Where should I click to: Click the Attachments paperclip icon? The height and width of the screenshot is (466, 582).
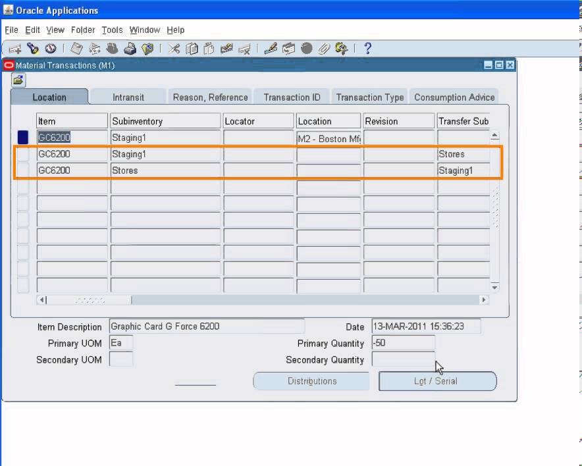(x=324, y=49)
